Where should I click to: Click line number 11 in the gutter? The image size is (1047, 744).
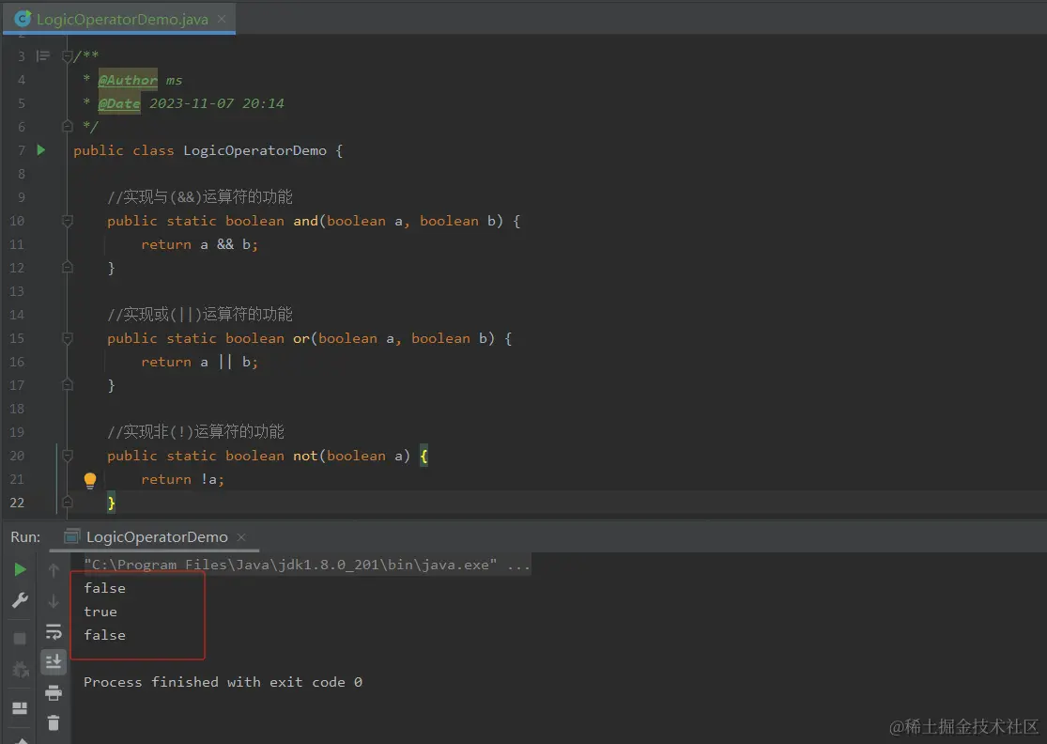pyautogui.click(x=17, y=244)
